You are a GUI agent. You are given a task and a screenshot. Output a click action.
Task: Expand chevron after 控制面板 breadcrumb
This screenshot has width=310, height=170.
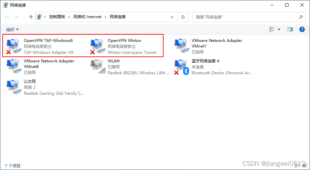69,17
